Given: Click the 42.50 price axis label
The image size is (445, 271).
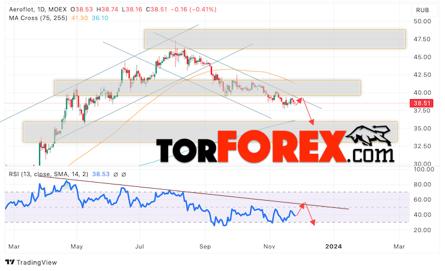Looking at the screenshot, I should click(422, 75).
